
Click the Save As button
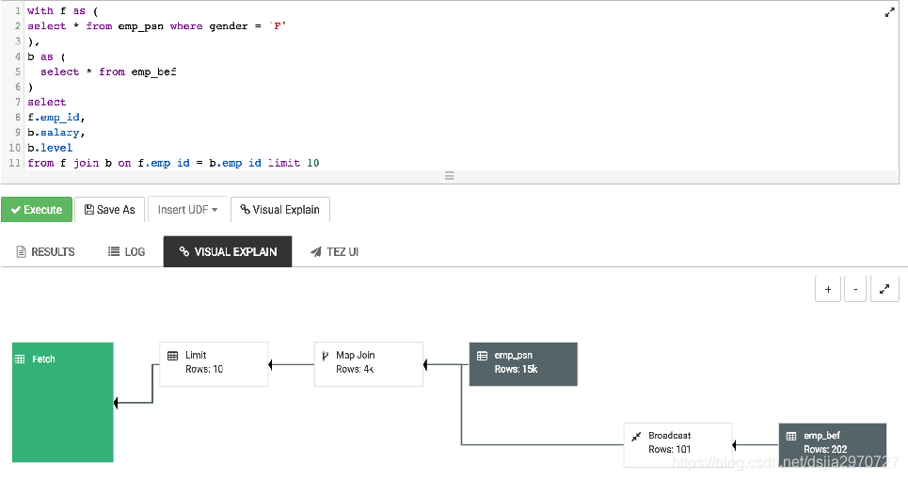pyautogui.click(x=109, y=210)
